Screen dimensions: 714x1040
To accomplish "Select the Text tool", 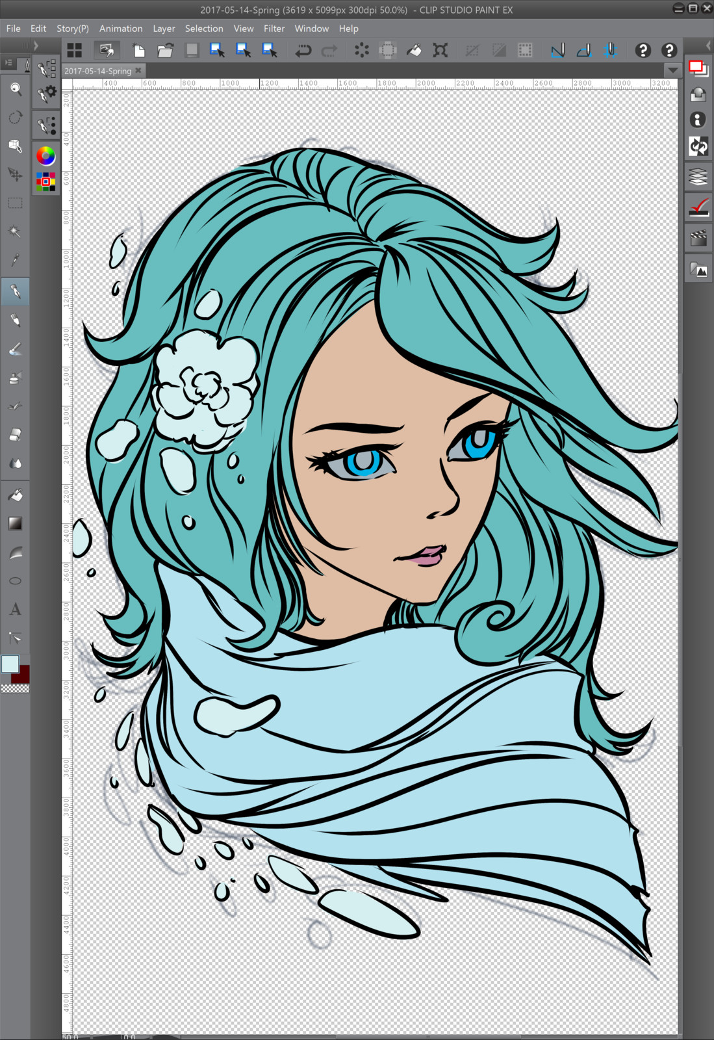I will 15,610.
